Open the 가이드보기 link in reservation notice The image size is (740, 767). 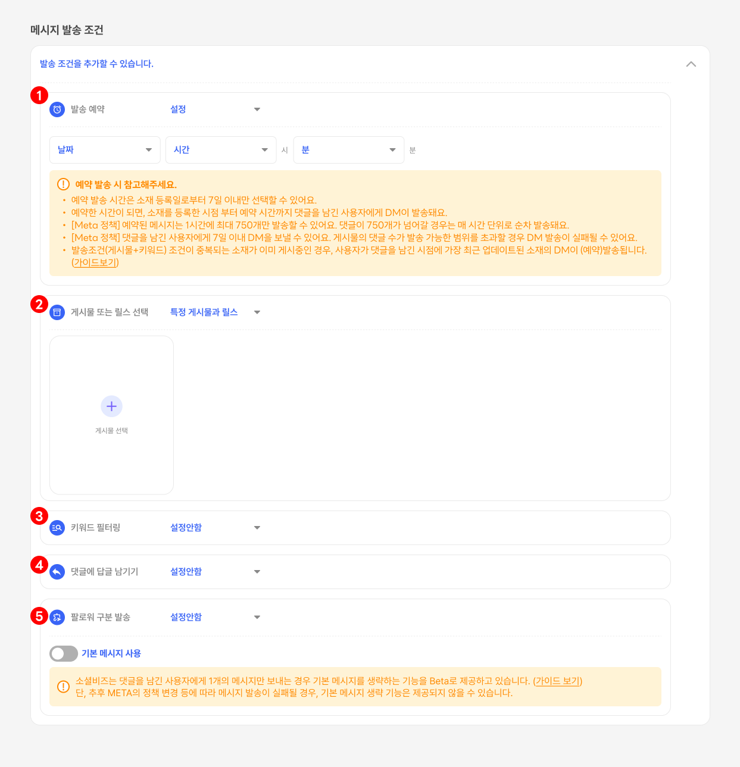[x=95, y=262]
